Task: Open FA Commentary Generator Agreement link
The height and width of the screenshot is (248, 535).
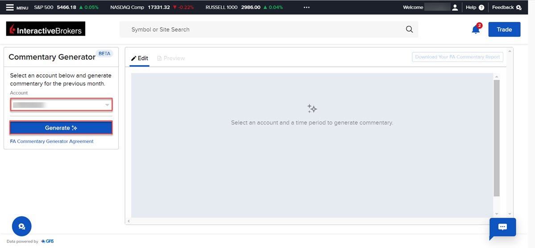Action: point(52,141)
